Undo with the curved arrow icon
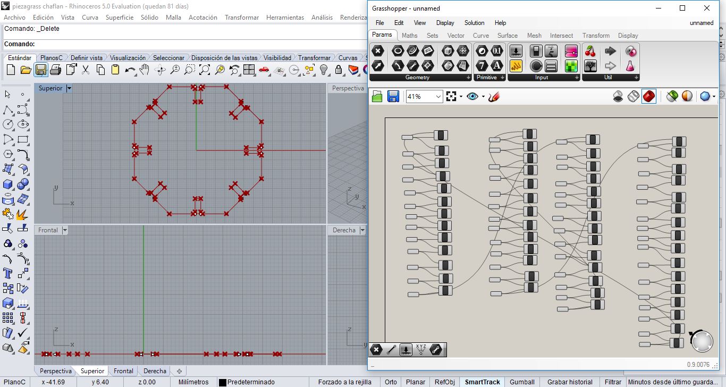The width and height of the screenshot is (726, 387). (x=130, y=70)
